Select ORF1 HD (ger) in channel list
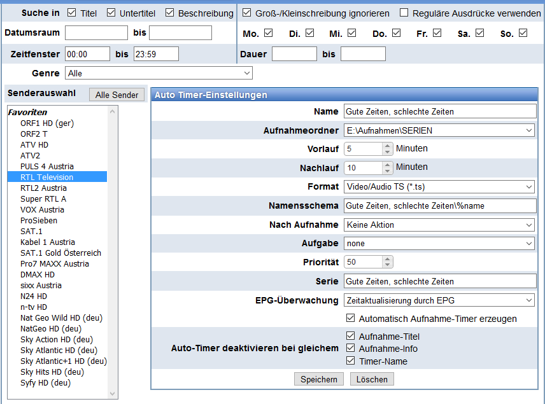This screenshot has width=545, height=404. click(47, 123)
